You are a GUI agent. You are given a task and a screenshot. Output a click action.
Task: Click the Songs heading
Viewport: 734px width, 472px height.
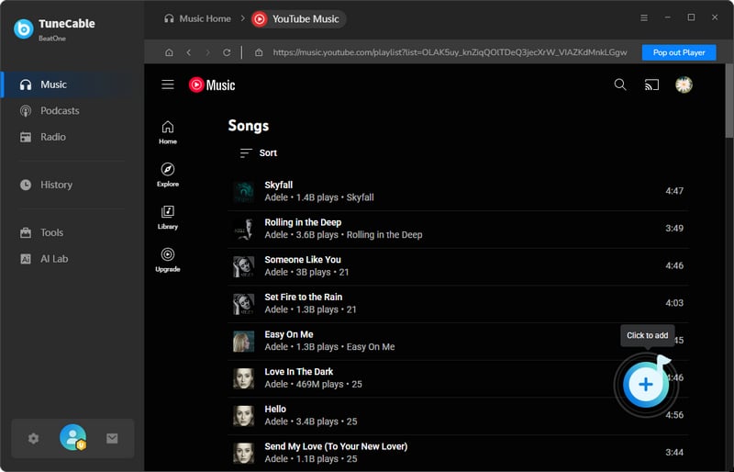[248, 126]
